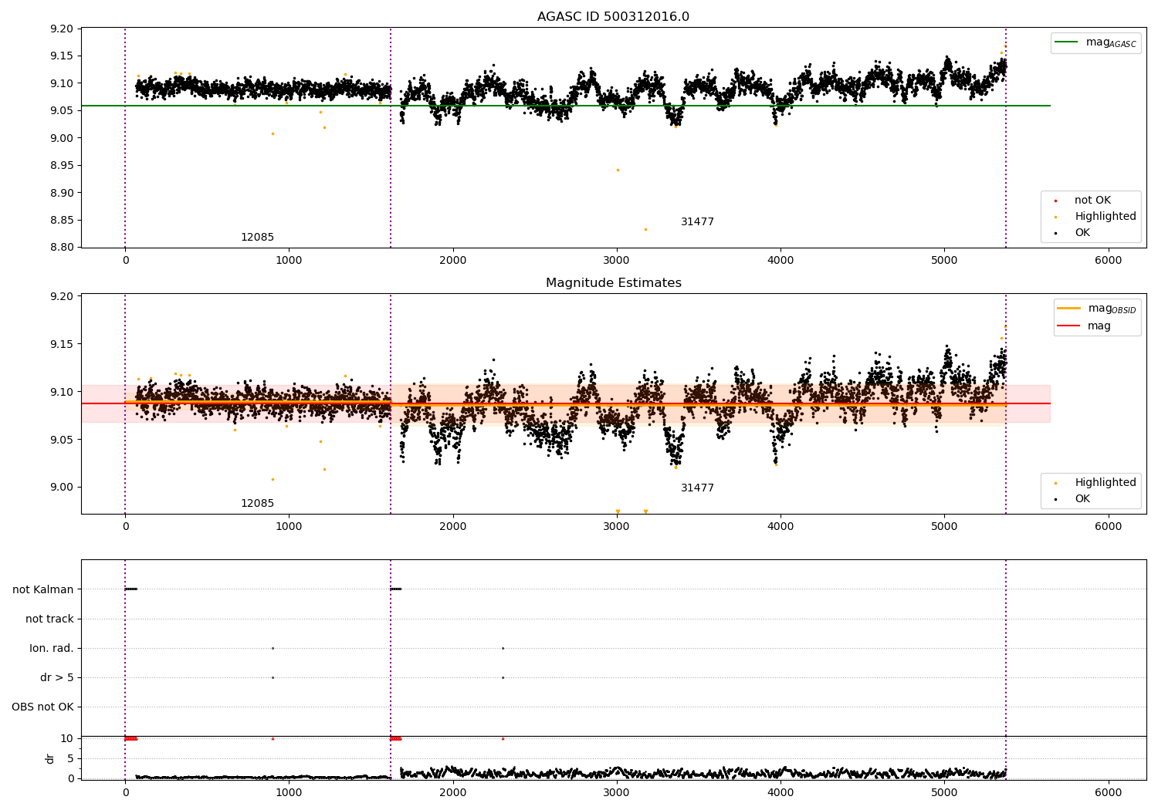
Task: Click the rotated "dr" axis label
Action: pos(50,758)
